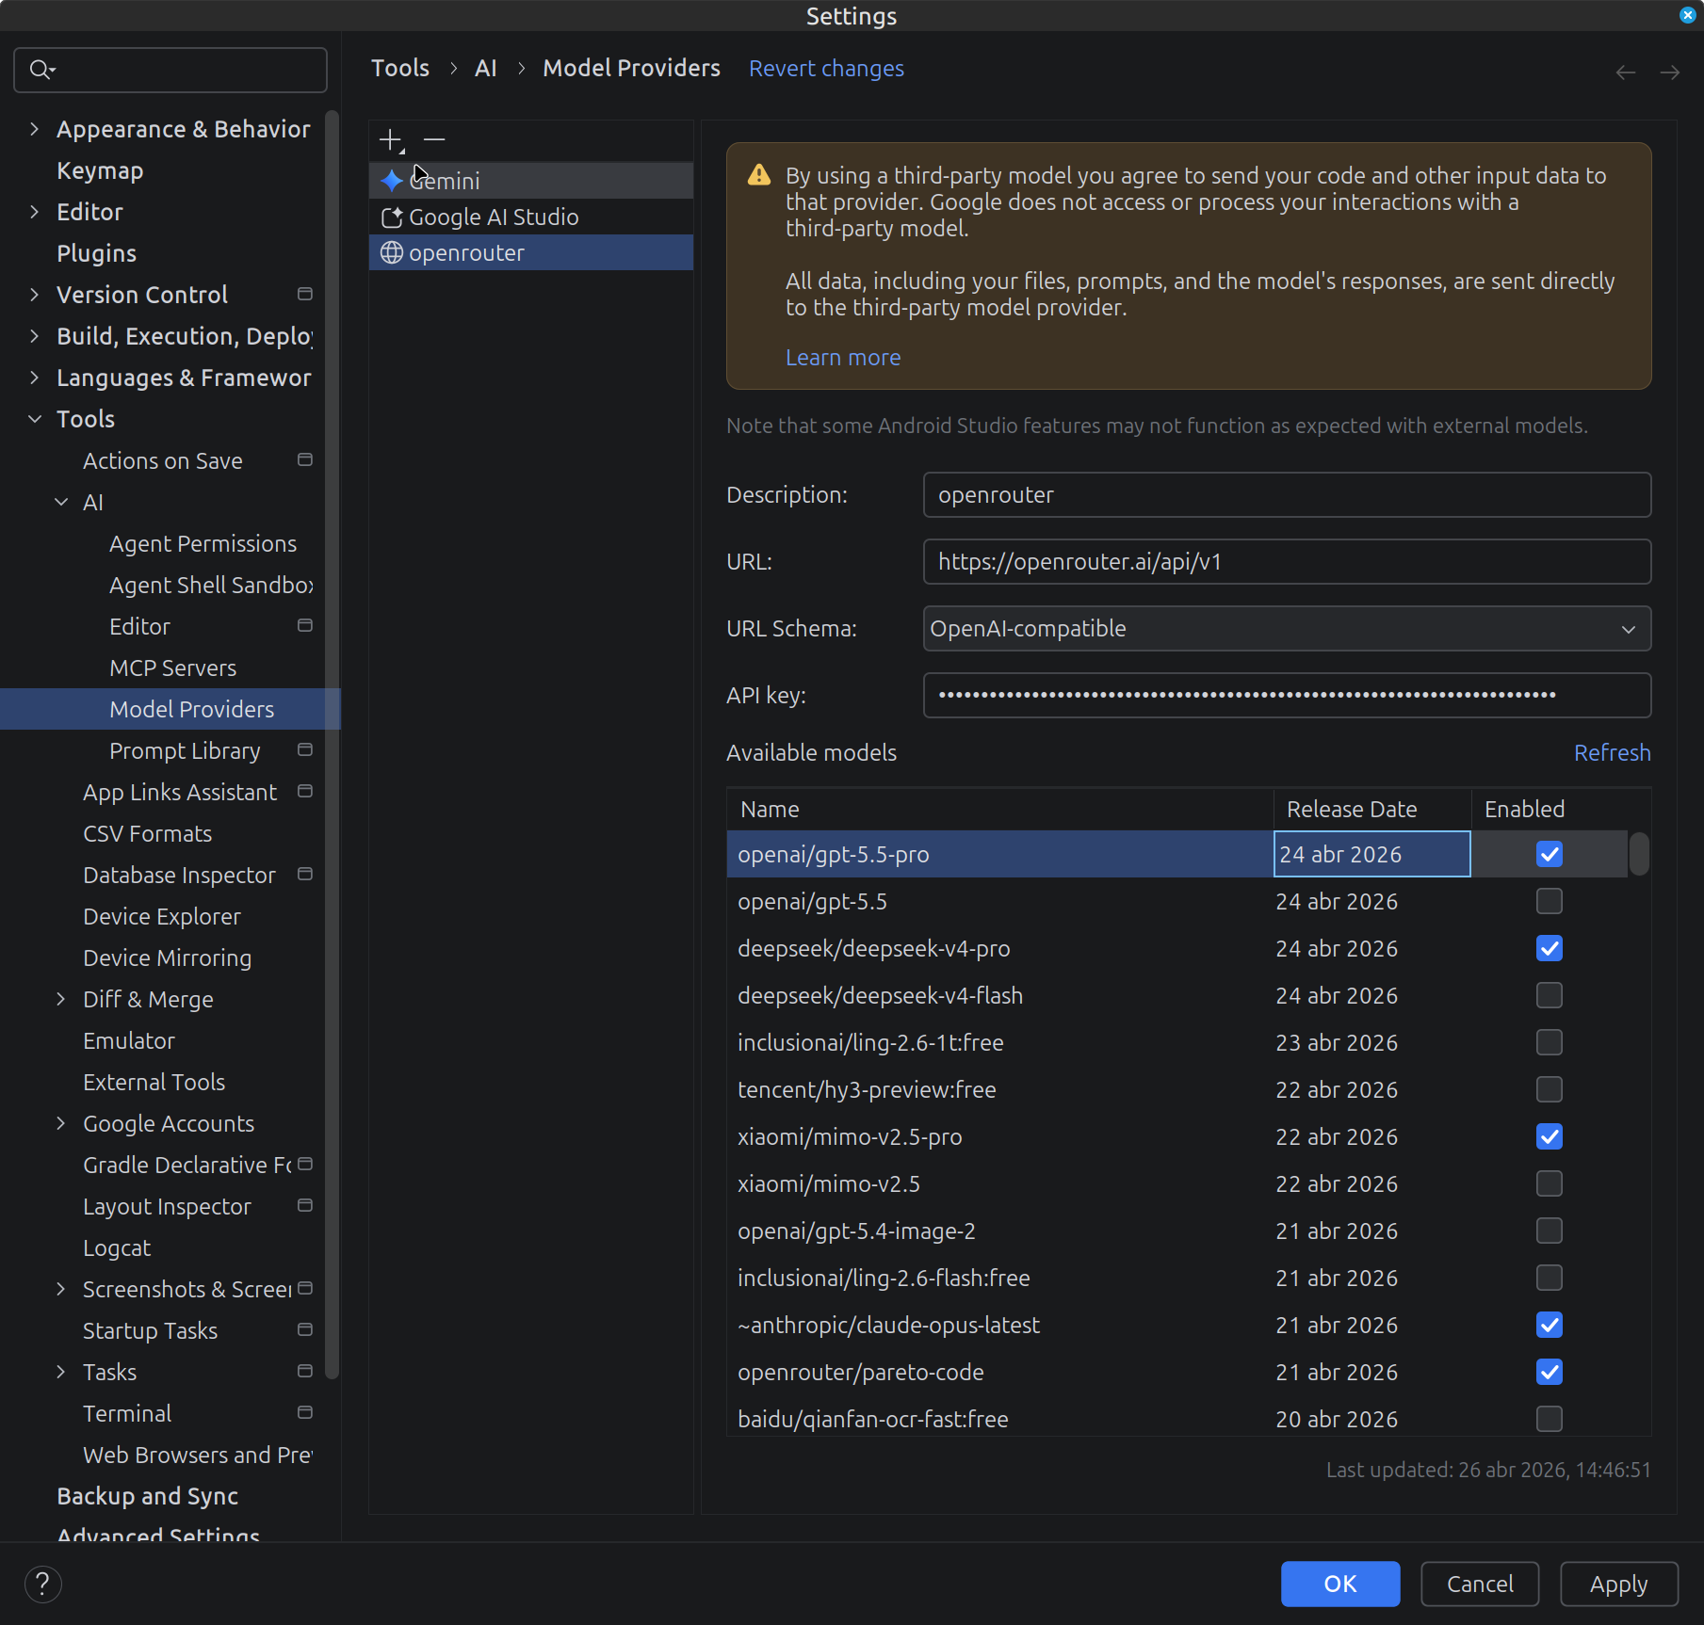This screenshot has height=1625, width=1704.
Task: Select the openrouter globe icon entry
Action: 392,253
